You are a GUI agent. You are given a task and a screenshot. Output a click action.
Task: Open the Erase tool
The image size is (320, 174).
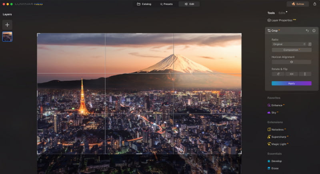[273, 168]
